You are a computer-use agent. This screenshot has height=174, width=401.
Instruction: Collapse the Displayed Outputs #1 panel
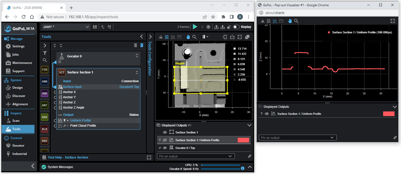tap(249, 125)
